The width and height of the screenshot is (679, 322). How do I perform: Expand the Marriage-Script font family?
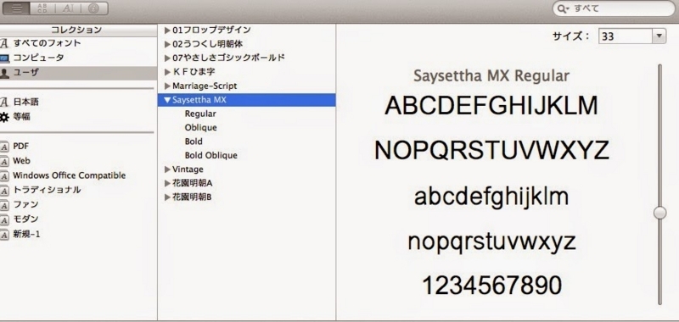167,86
